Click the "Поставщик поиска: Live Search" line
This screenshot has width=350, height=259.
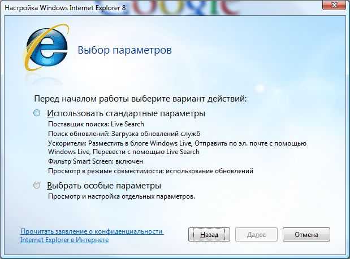[x=96, y=124]
